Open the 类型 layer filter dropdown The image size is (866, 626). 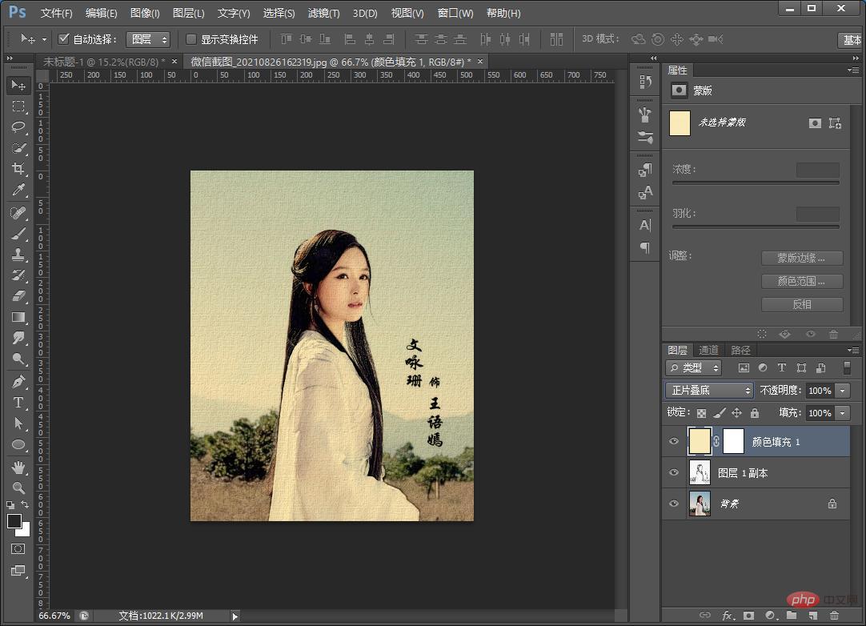[x=694, y=367]
